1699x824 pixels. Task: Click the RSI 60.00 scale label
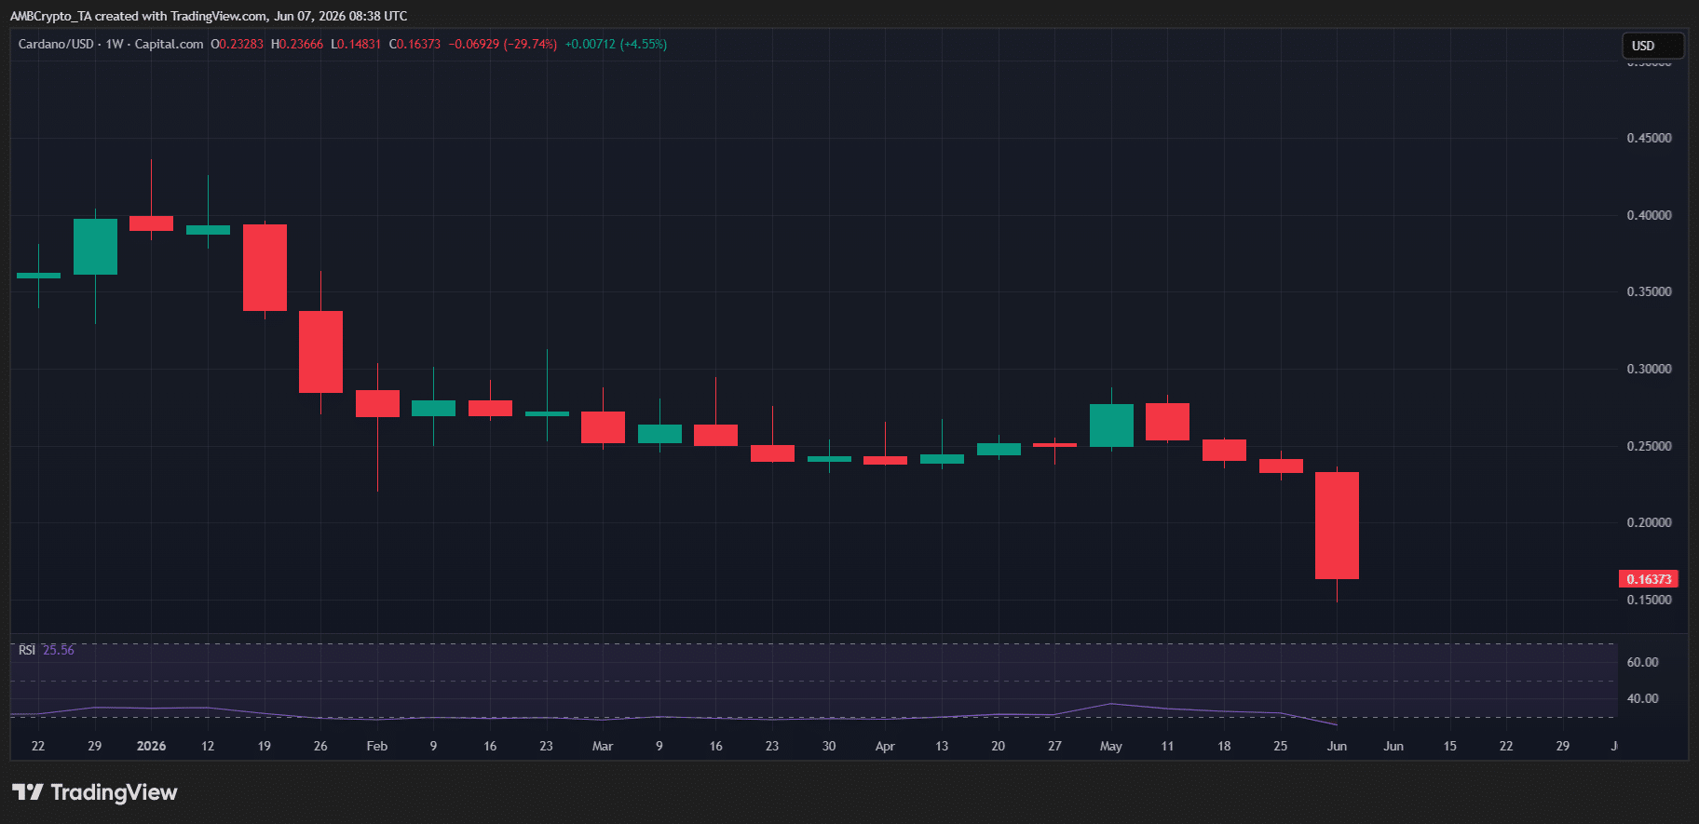click(x=1642, y=662)
